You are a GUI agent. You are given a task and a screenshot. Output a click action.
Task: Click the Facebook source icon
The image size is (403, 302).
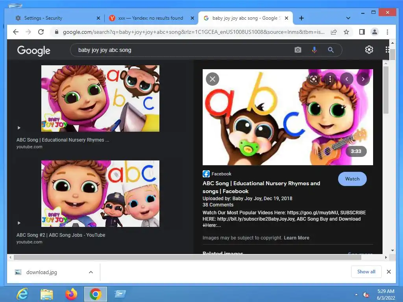coord(206,174)
